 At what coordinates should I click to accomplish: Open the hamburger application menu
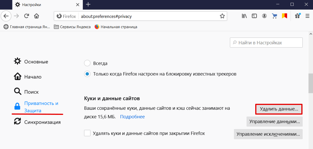(307, 16)
